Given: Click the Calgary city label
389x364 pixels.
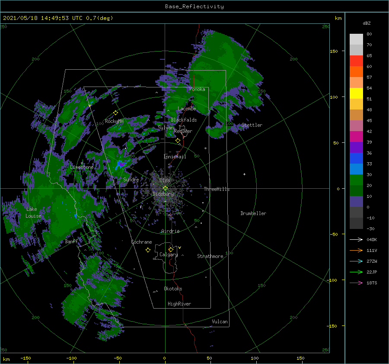Looking at the screenshot, I should point(169,254).
